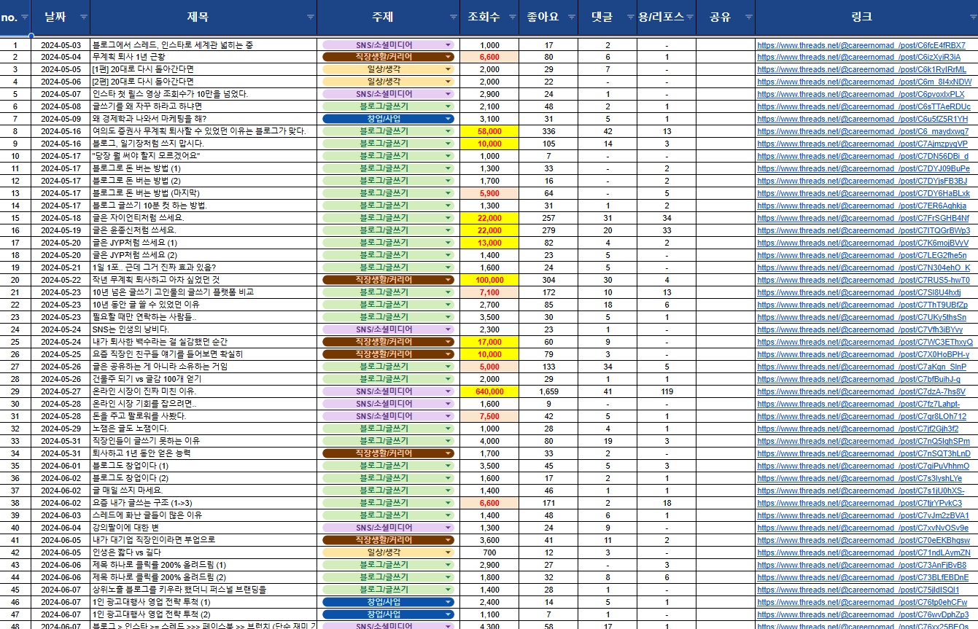Click the 날짜 column filter icon

point(83,17)
